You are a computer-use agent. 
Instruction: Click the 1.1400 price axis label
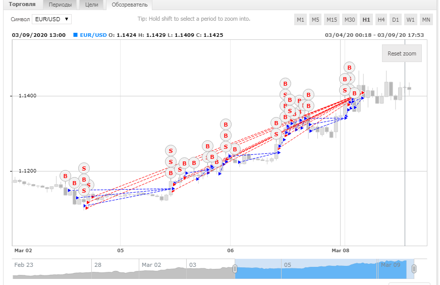click(27, 96)
